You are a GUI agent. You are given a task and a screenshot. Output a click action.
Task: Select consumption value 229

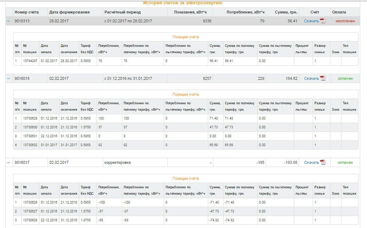(x=261, y=78)
